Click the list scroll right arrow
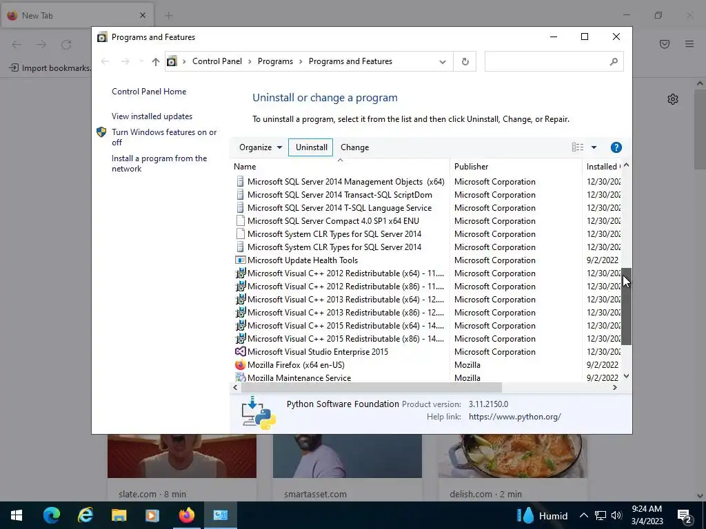The width and height of the screenshot is (706, 529). (614, 387)
